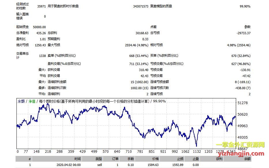Click the 1584.63 price cell
269x168 pixels.
coord(152,165)
